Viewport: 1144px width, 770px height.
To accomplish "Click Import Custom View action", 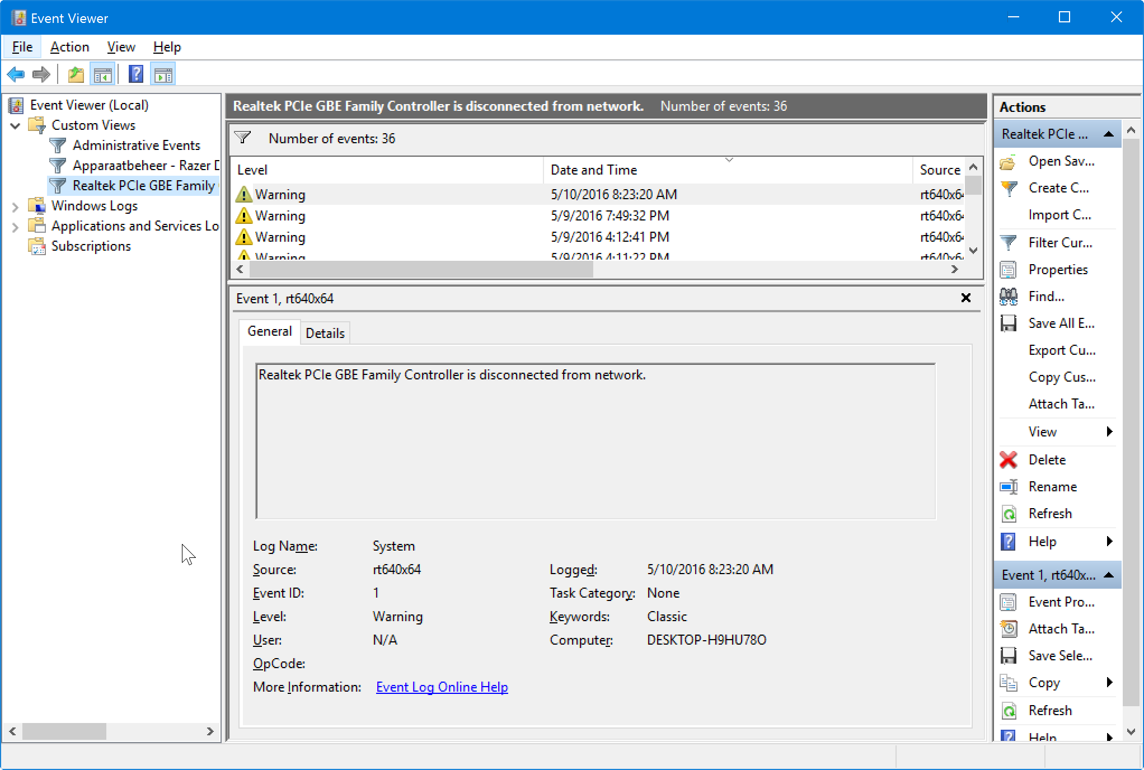I will pos(1059,215).
